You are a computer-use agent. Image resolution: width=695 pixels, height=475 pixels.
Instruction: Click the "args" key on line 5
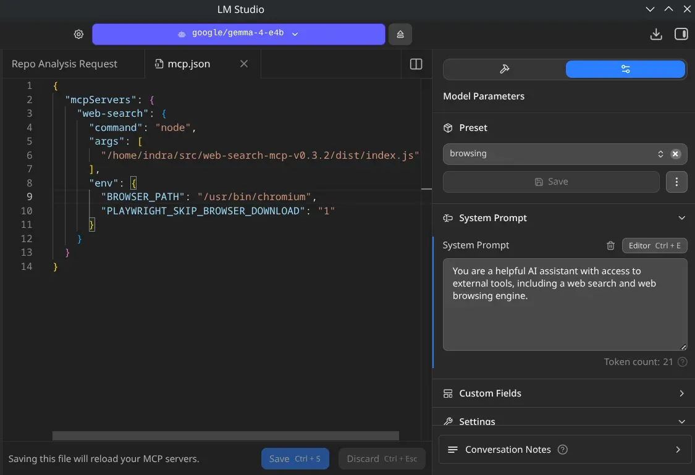107,141
